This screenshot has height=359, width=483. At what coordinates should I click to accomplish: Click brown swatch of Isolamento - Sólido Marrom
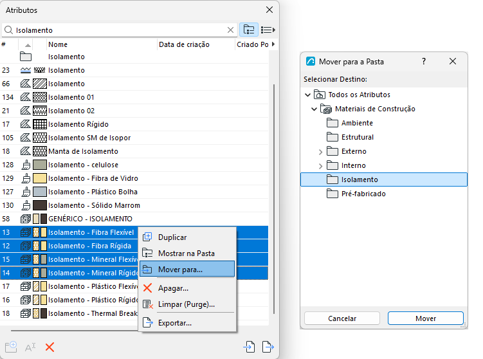[40, 205]
